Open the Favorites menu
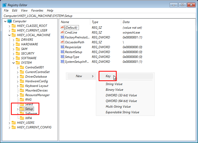The image size is (198, 143). click(37, 11)
